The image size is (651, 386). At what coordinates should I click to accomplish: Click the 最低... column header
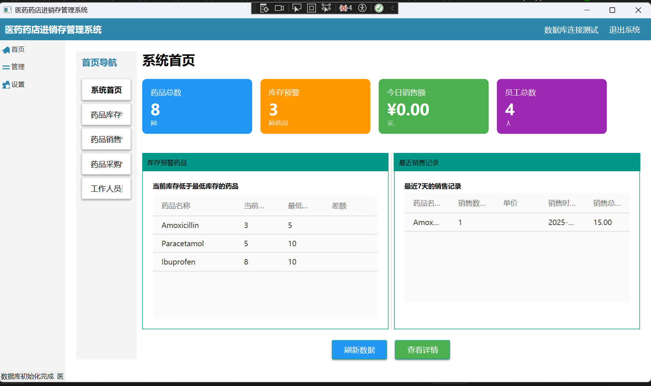(x=298, y=206)
